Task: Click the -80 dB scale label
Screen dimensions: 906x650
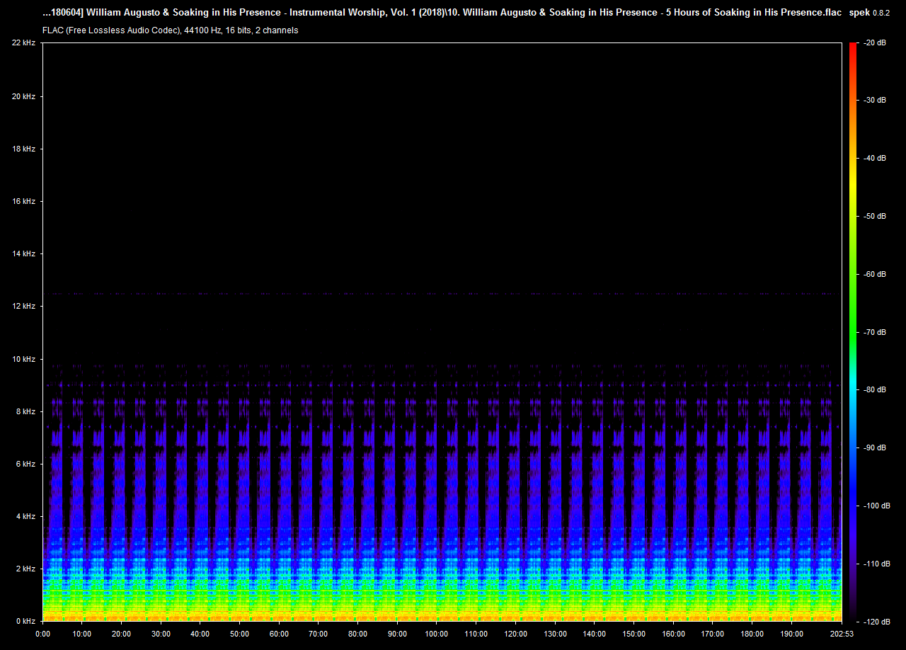Action: click(875, 390)
